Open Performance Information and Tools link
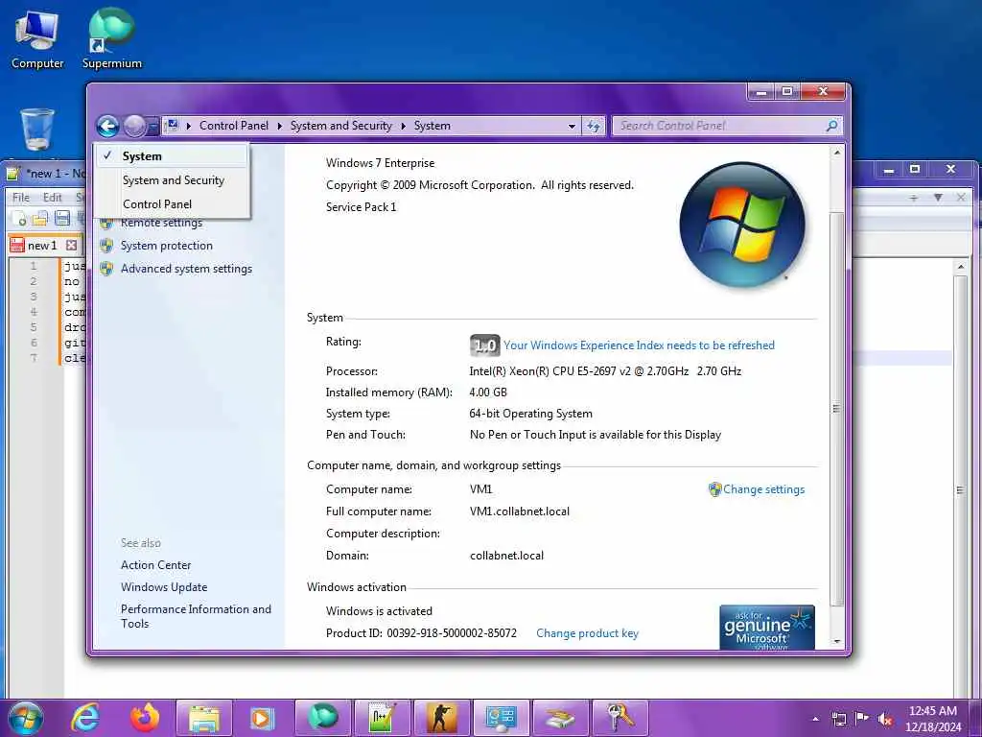This screenshot has height=737, width=982. pyautogui.click(x=196, y=617)
